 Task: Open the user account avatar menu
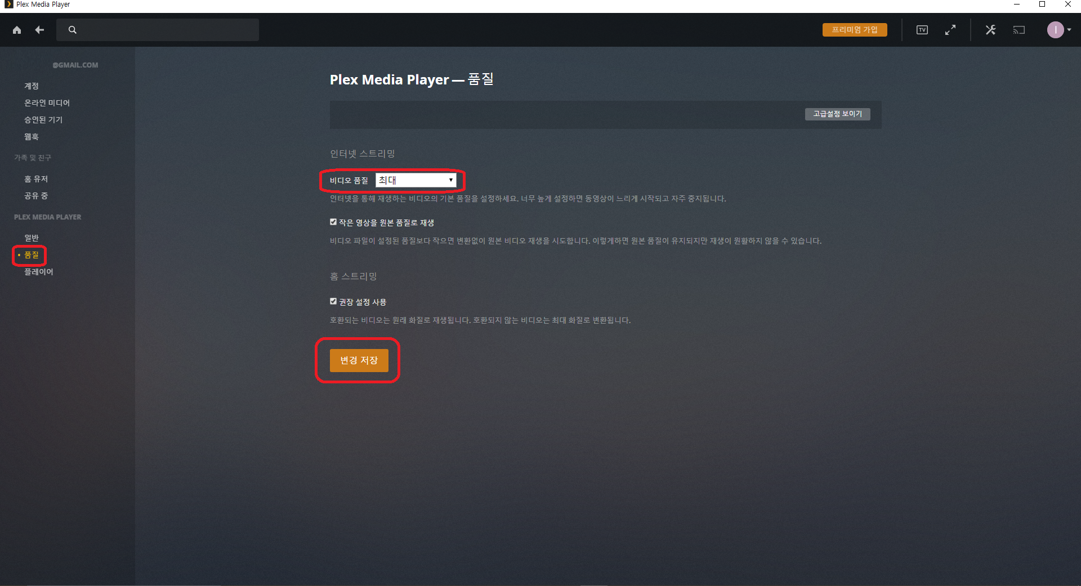coord(1056,30)
